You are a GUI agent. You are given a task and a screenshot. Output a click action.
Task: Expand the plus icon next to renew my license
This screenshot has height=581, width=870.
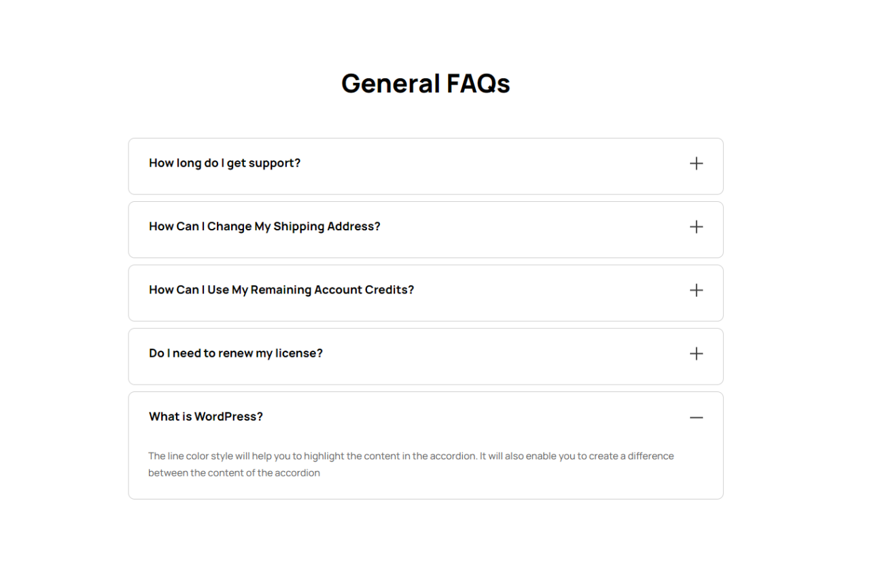(696, 353)
